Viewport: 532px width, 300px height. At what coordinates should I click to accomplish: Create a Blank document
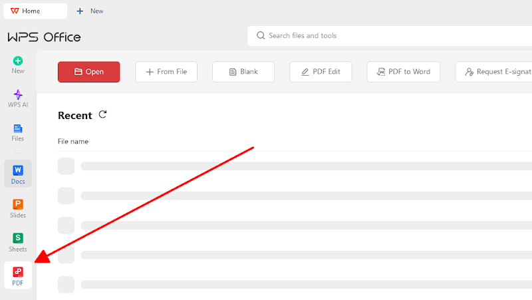tap(243, 72)
